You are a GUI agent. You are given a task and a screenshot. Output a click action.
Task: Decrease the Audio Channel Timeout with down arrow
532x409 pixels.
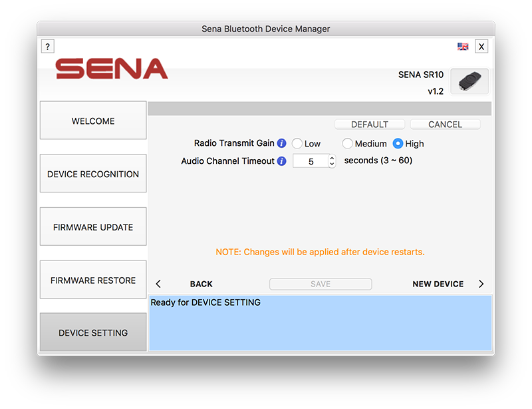(x=332, y=165)
